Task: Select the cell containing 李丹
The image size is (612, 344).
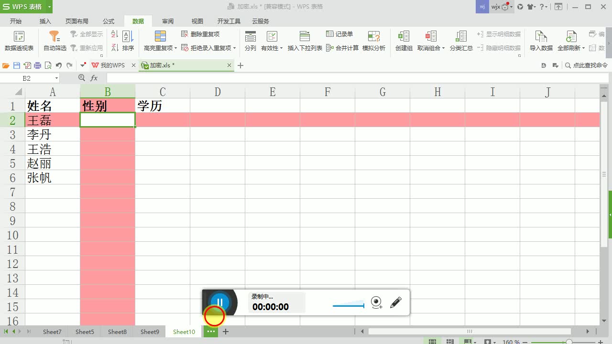Action: [53, 134]
